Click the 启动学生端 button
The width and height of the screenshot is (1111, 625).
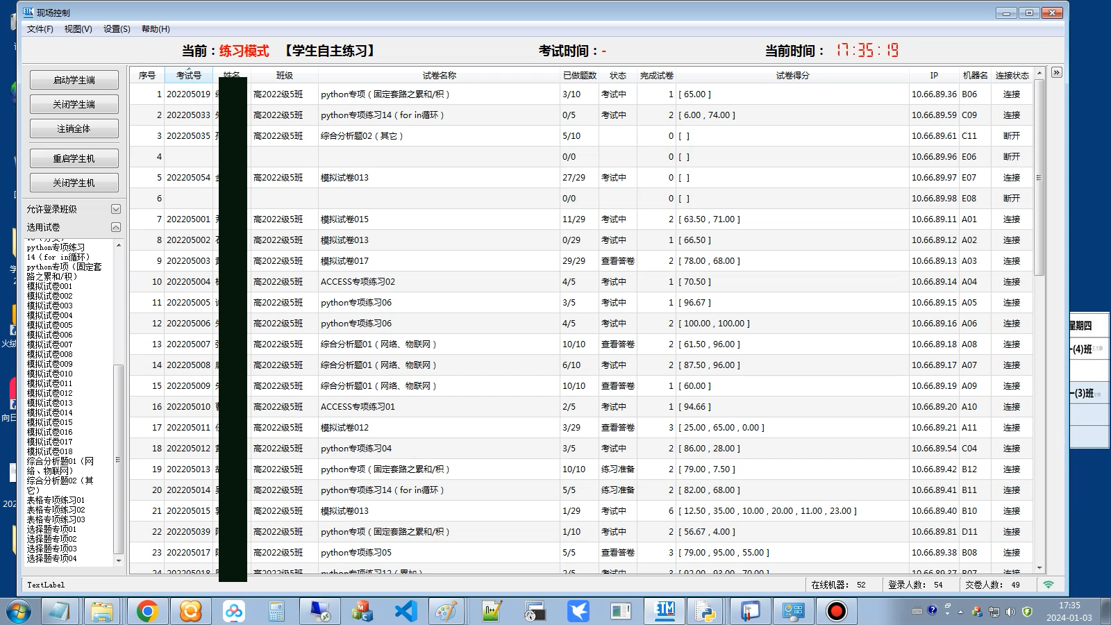coord(74,80)
